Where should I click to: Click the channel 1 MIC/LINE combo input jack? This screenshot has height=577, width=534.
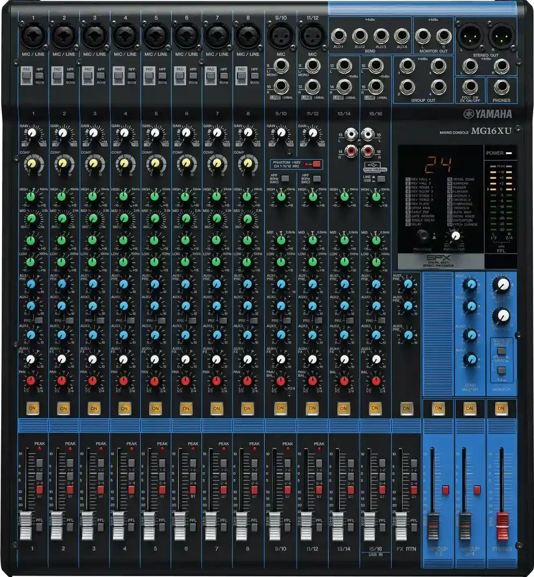click(33, 36)
